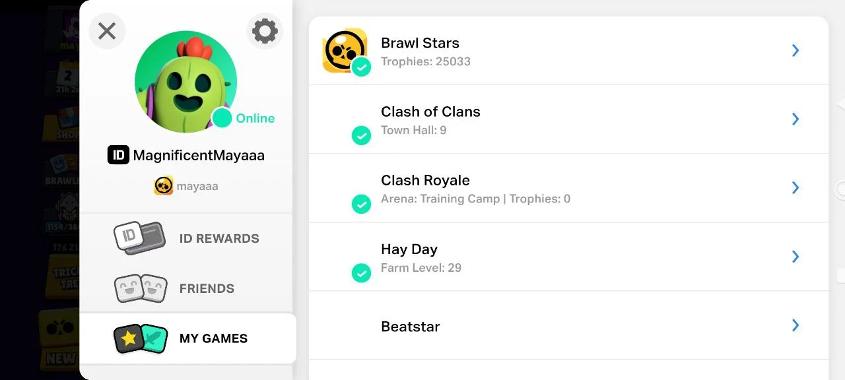Open the Hay Day game entry
The image size is (845, 380).
click(409, 250)
